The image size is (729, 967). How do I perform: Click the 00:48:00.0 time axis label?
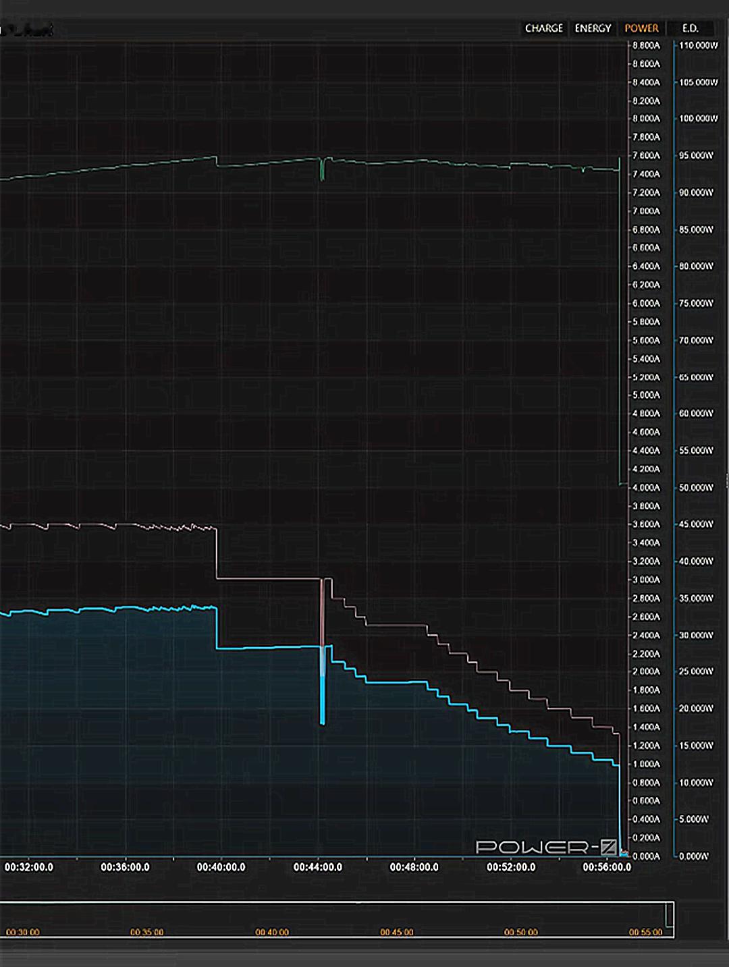point(414,867)
